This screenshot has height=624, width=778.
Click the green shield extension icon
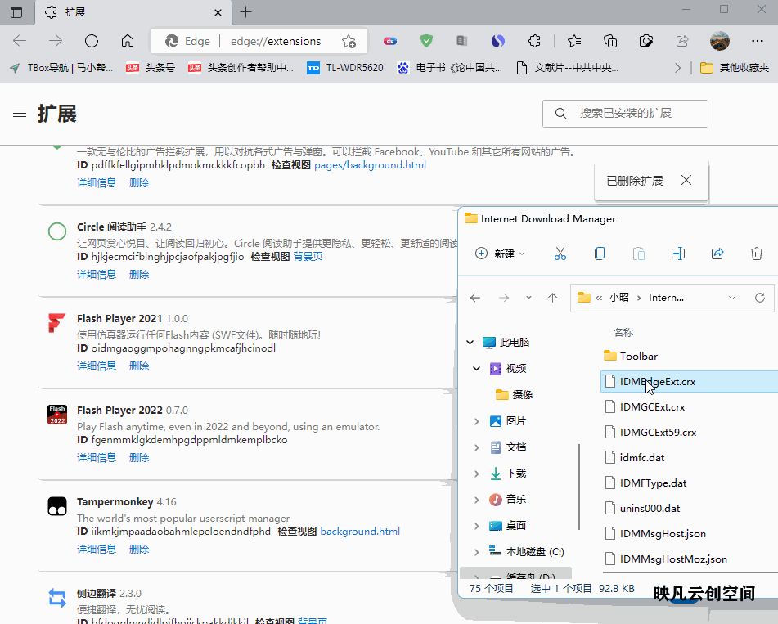426,41
